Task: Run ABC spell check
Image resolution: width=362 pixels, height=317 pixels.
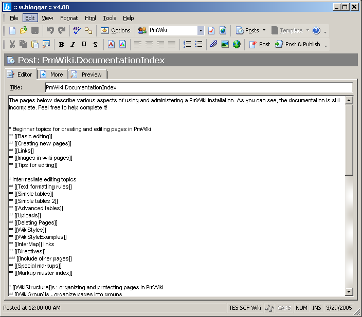Action: (77, 30)
